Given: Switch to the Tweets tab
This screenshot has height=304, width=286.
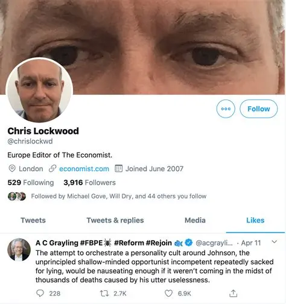Looking at the screenshot, I should pyautogui.click(x=33, y=220).
